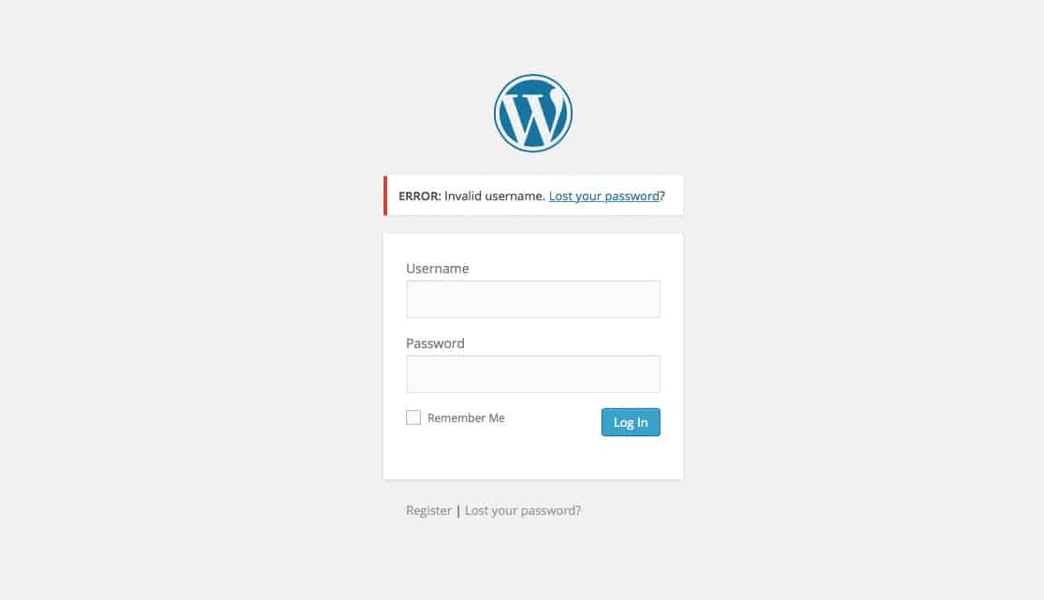Click the white W letter inside logo

coord(532,118)
